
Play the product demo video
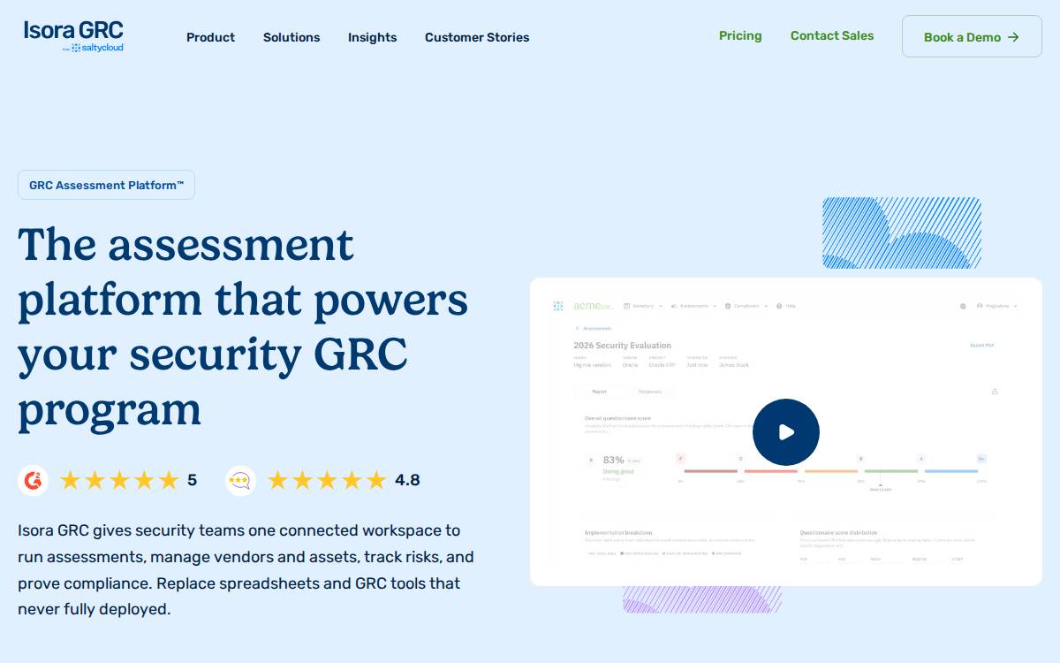[786, 432]
